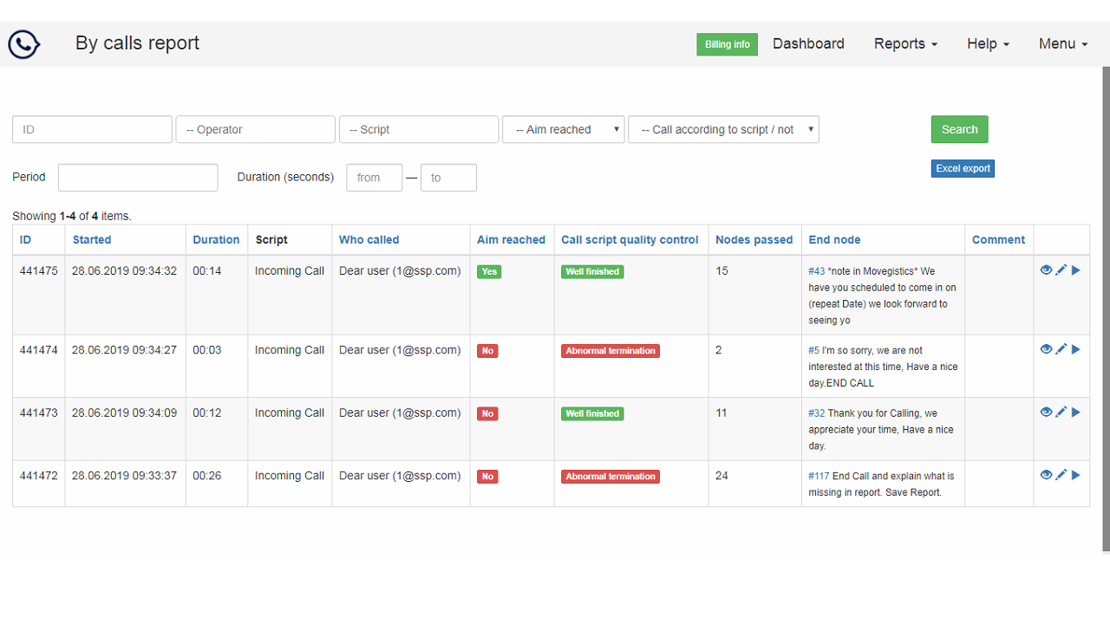The width and height of the screenshot is (1110, 624).
Task: Click the phone logo icon in header
Action: pyautogui.click(x=24, y=44)
